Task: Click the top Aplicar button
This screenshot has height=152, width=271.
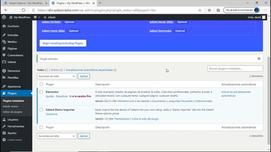Action: click(84, 76)
